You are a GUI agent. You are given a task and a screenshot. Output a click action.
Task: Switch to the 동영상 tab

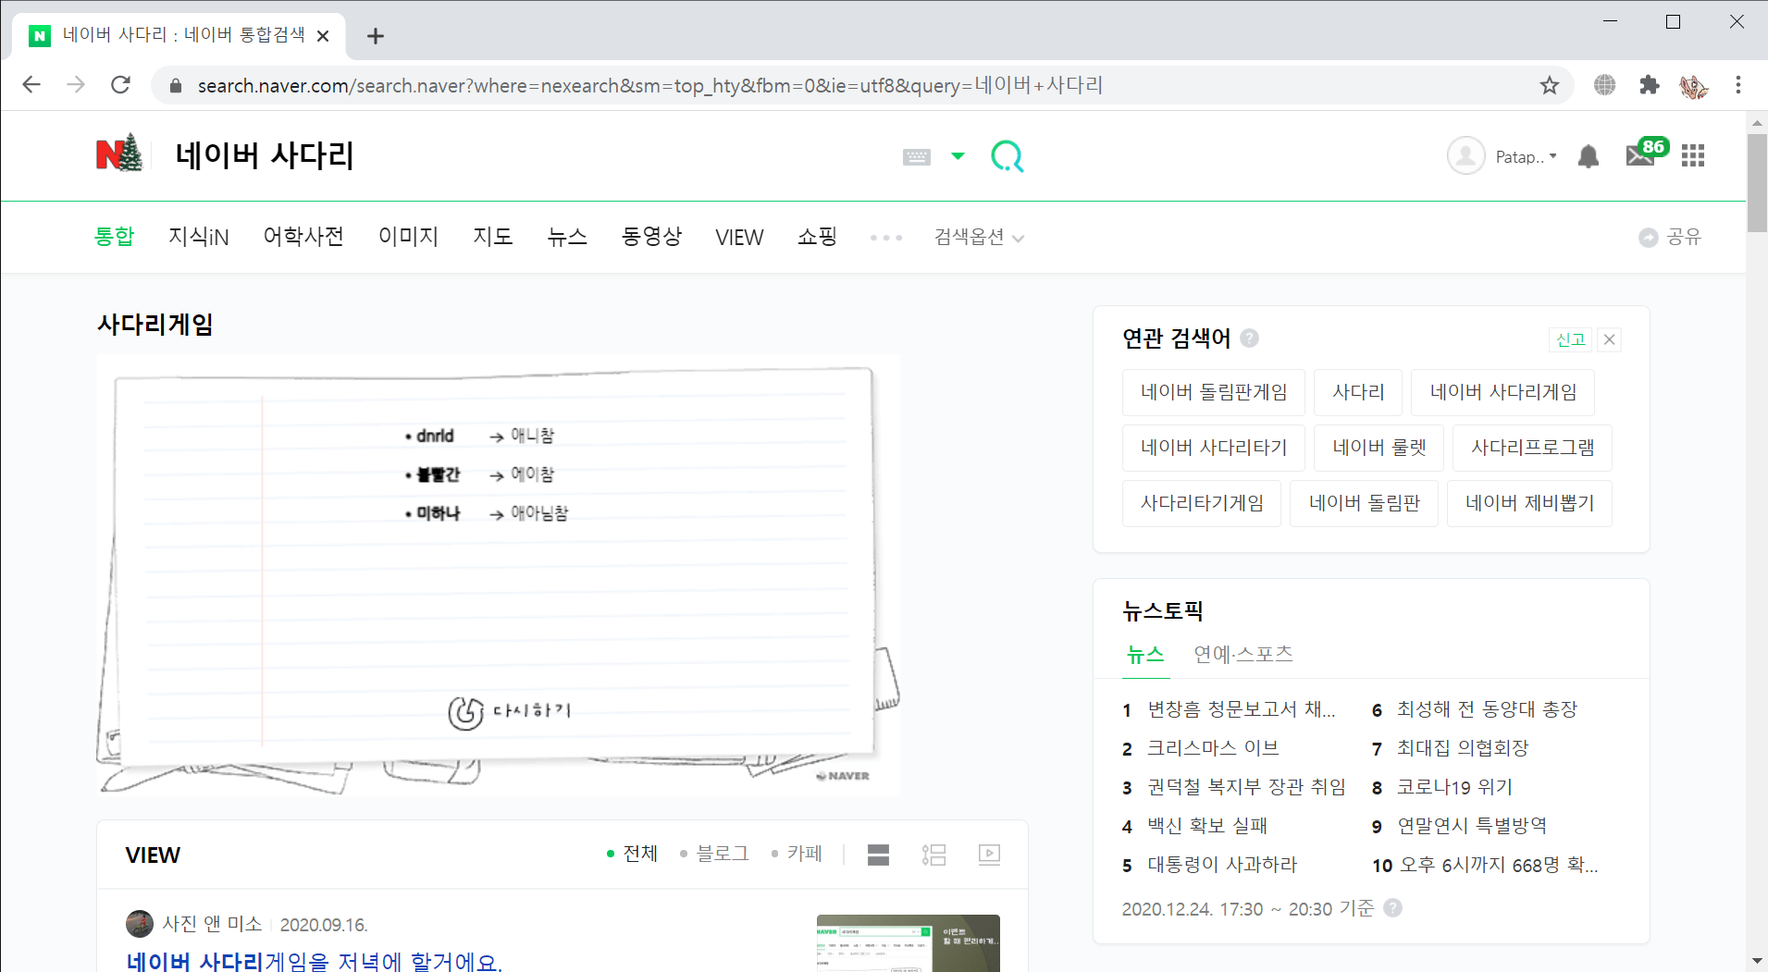(651, 237)
